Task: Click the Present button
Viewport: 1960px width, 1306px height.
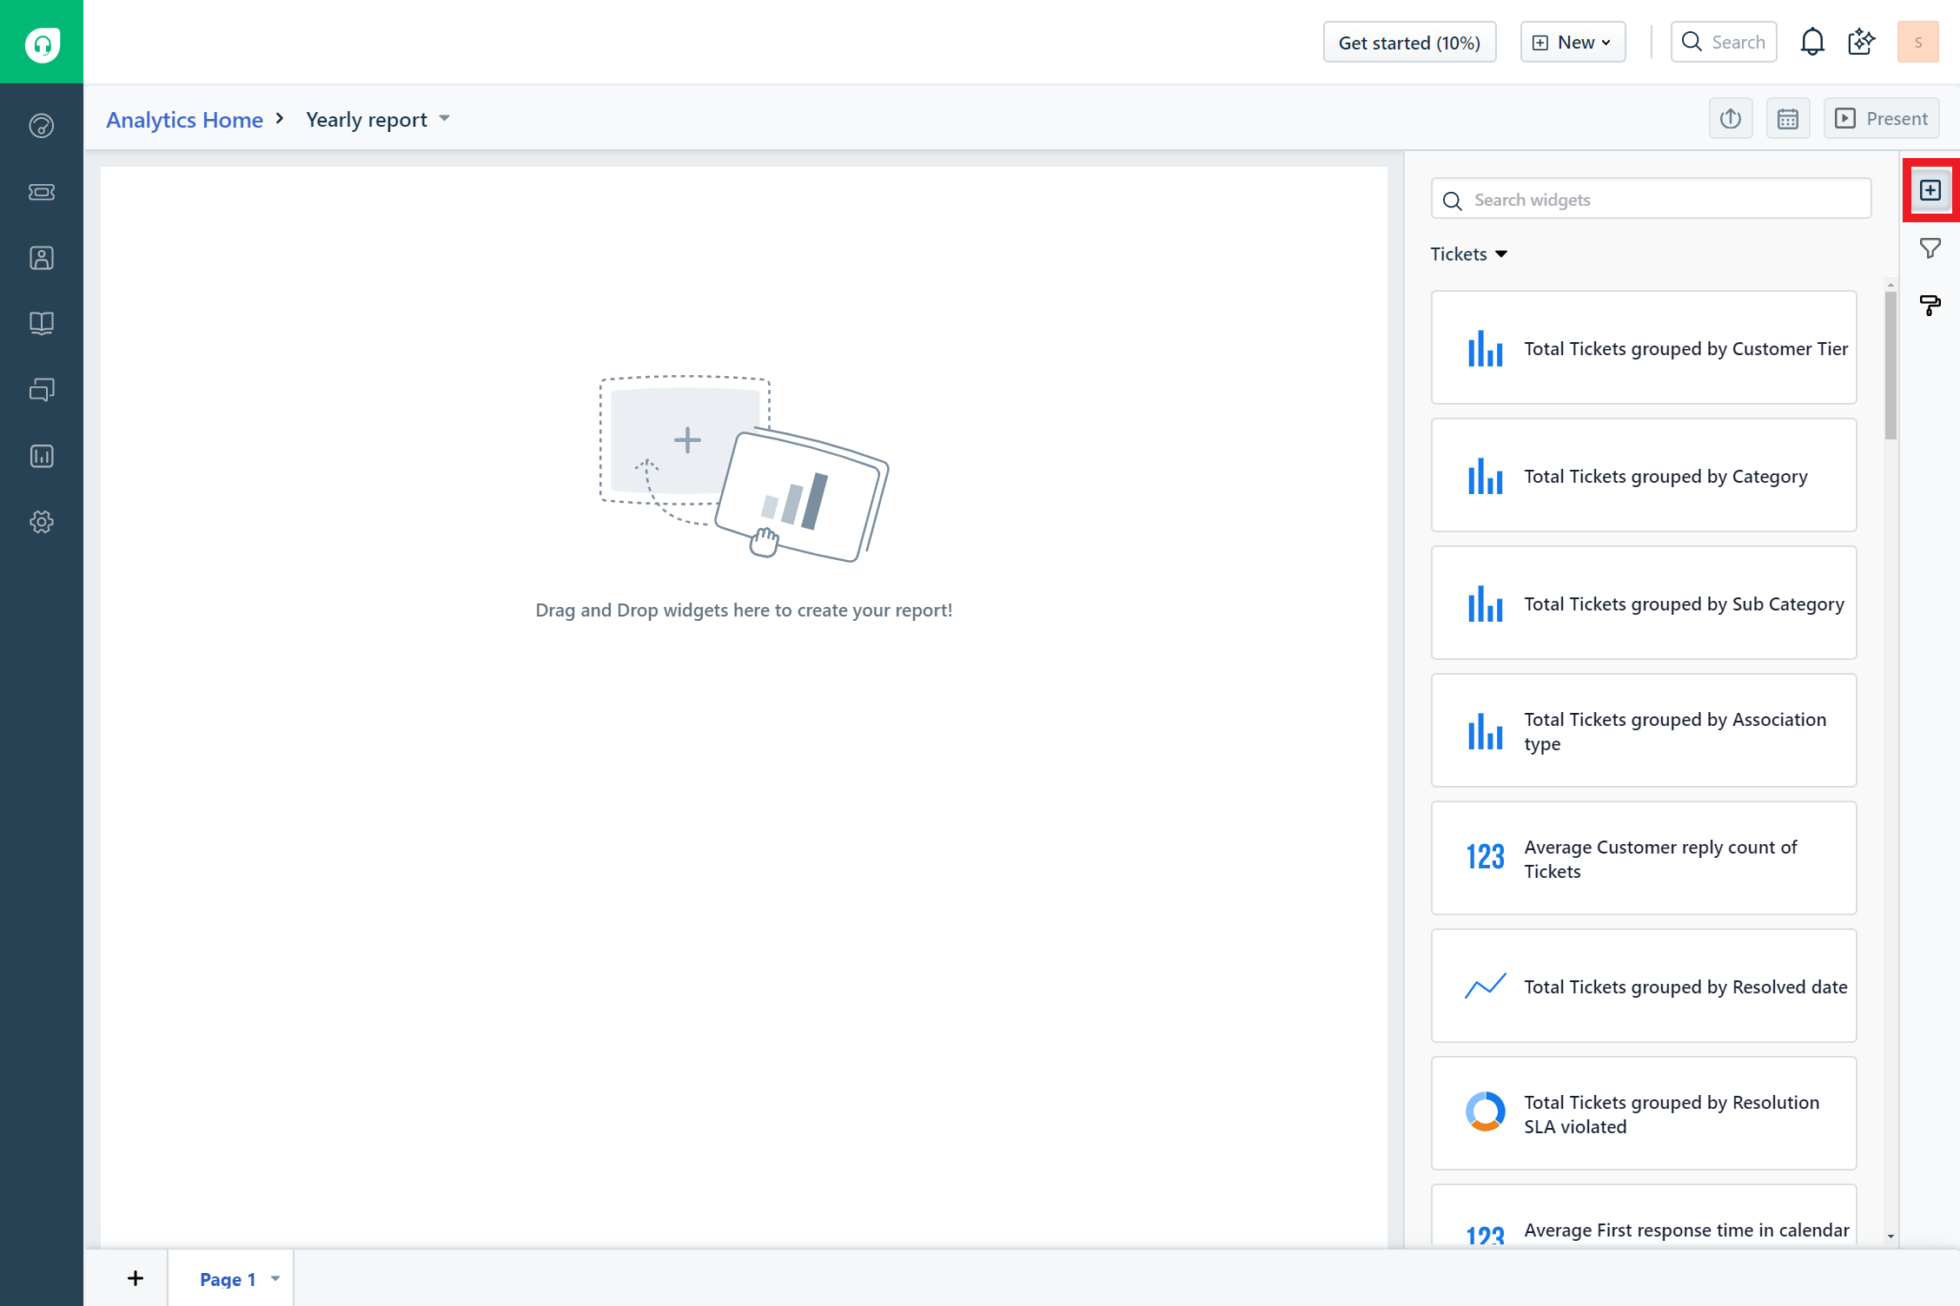Action: click(x=1881, y=119)
